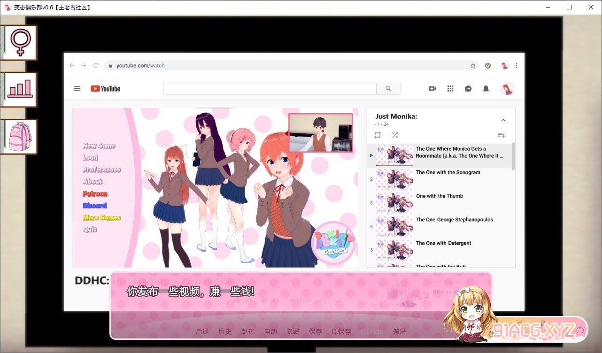This screenshot has width=602, height=353.
Task: Open the browser three-dot menu
Action: point(516,66)
